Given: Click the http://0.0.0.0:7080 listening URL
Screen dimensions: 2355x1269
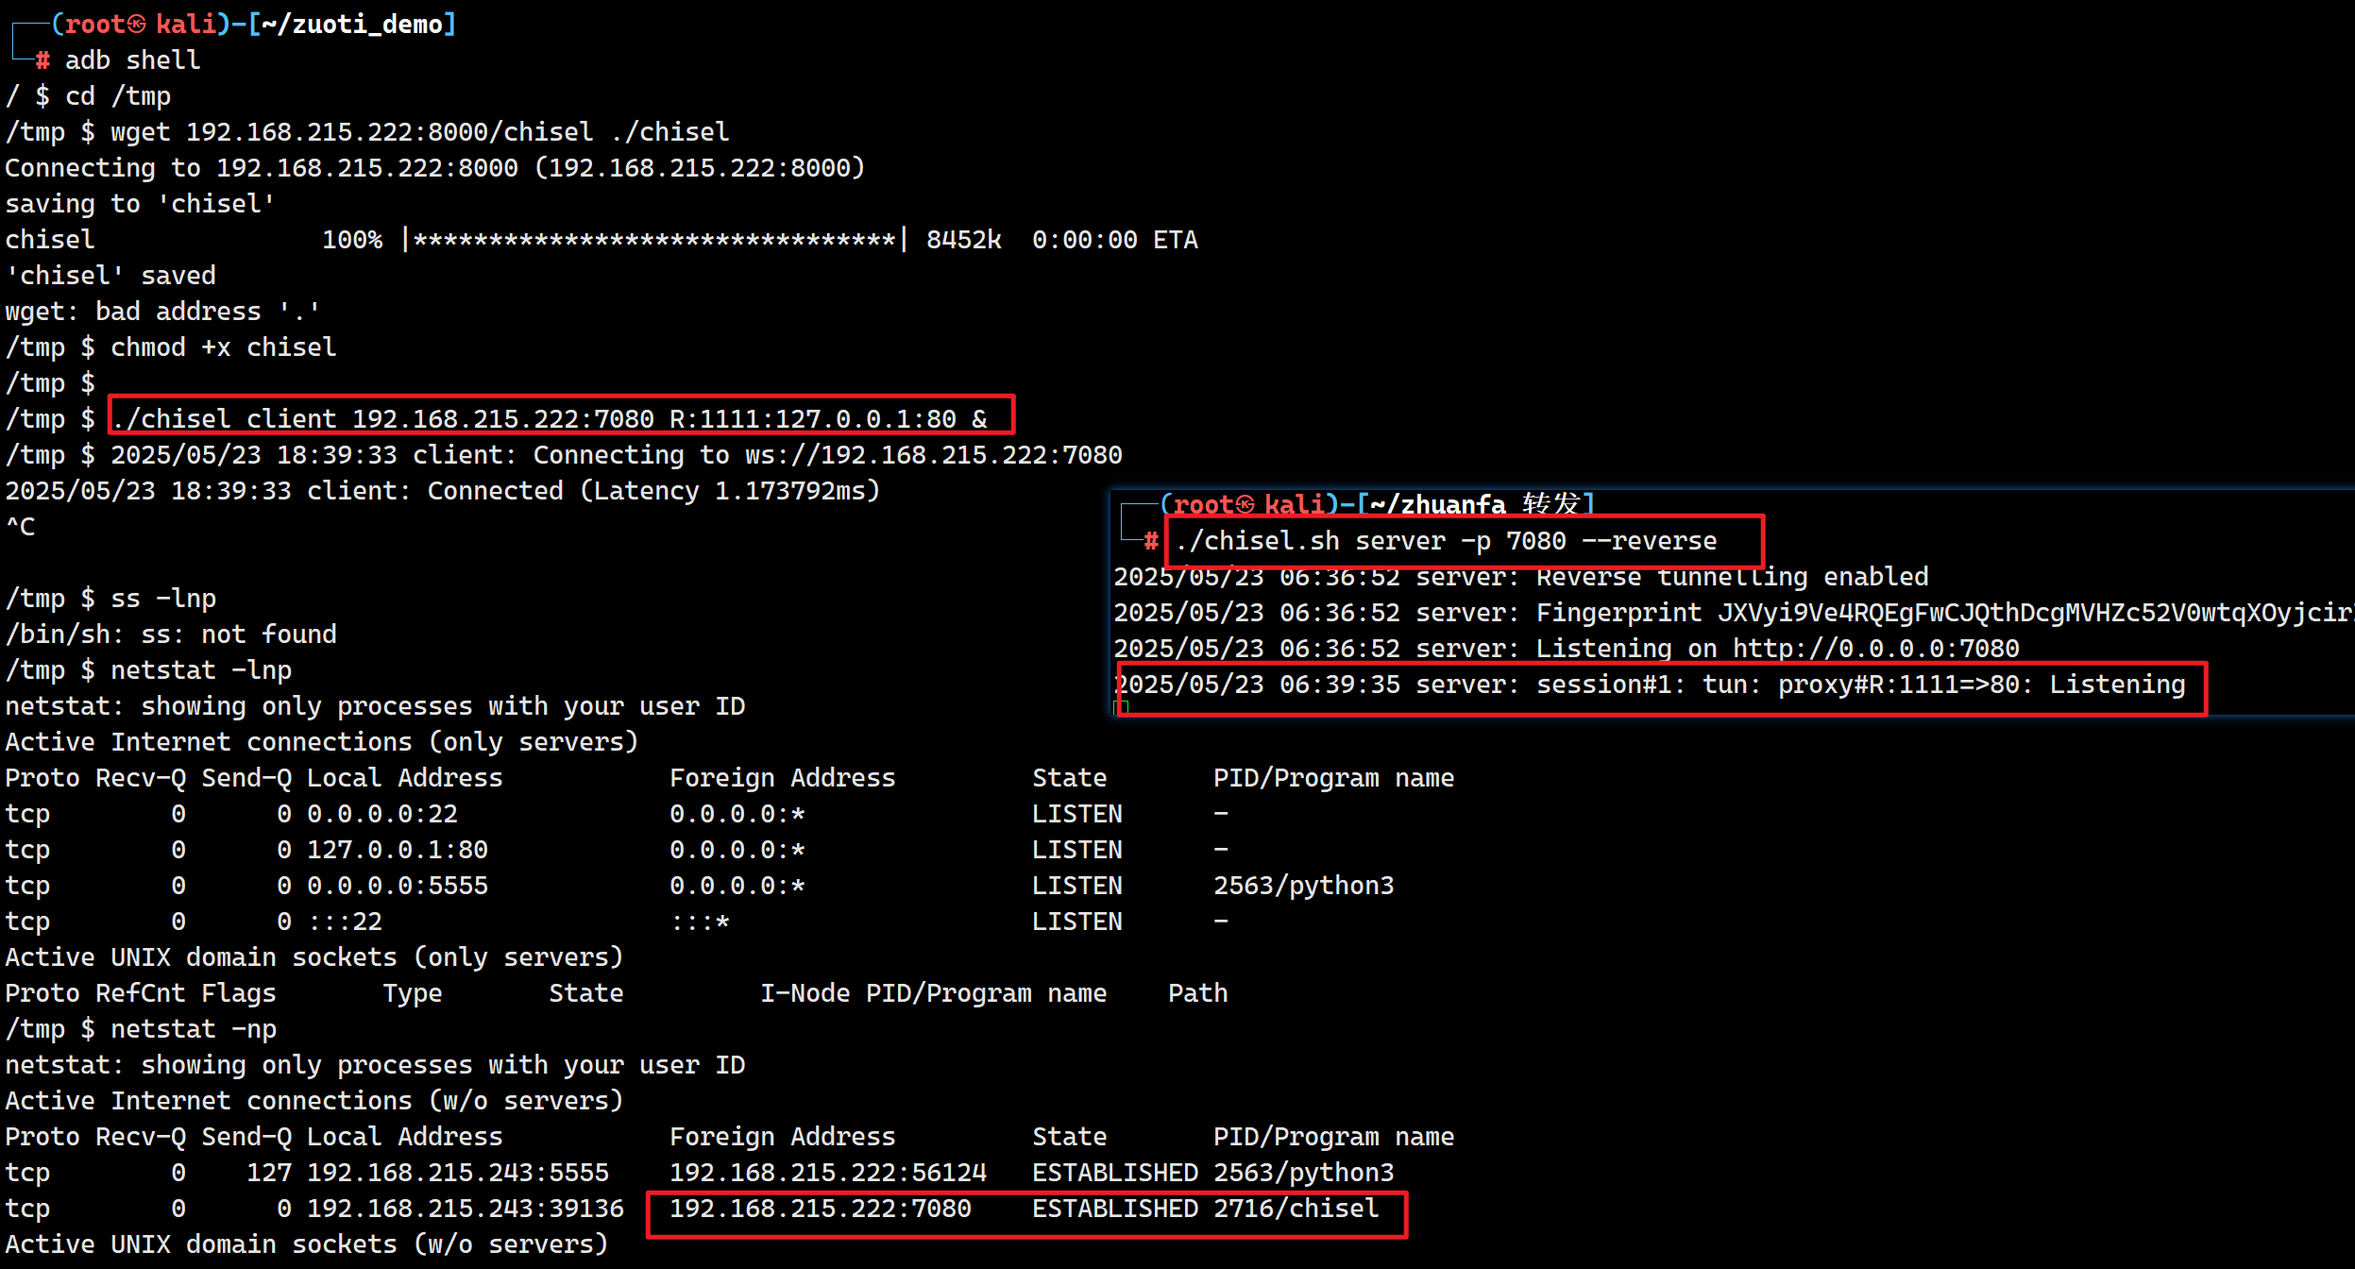Looking at the screenshot, I should (x=1875, y=649).
